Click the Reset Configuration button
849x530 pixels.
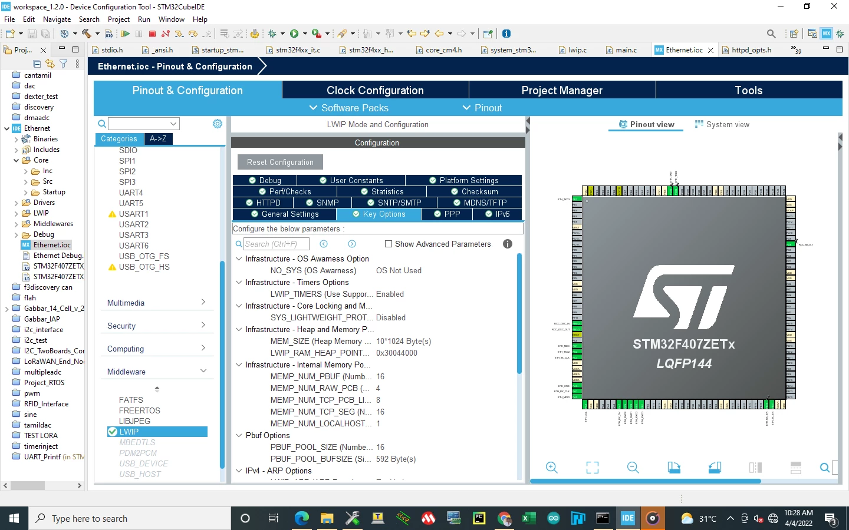(x=280, y=162)
